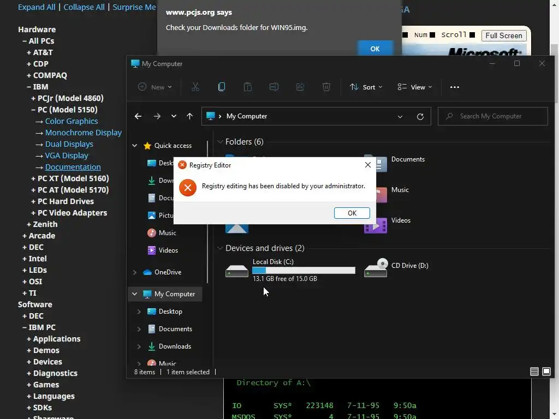Image resolution: width=559 pixels, height=419 pixels.
Task: Open the New dropdown in Explorer
Action: [x=155, y=87]
